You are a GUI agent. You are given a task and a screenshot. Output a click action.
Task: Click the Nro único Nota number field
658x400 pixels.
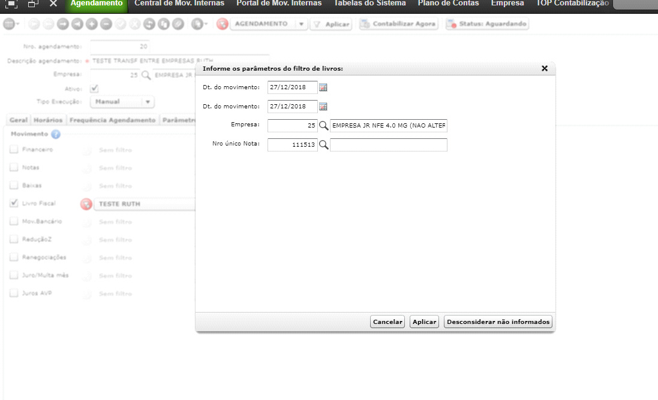tap(293, 145)
